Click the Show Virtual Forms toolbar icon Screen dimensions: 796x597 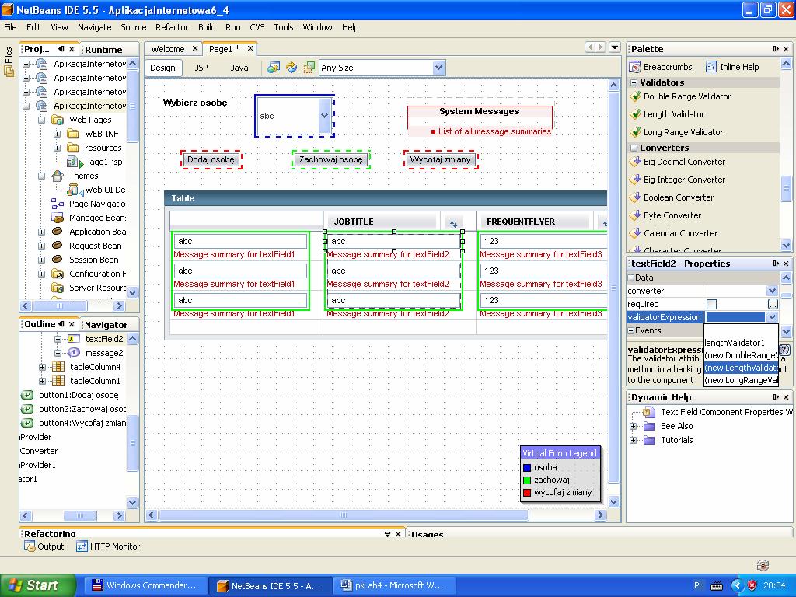(x=309, y=68)
